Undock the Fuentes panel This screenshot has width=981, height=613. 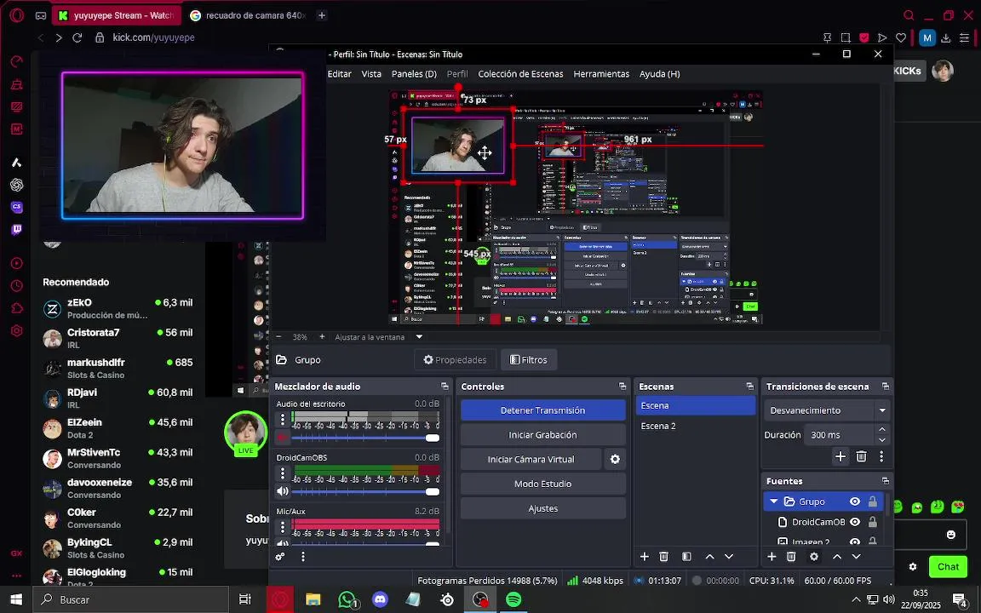[x=886, y=481]
